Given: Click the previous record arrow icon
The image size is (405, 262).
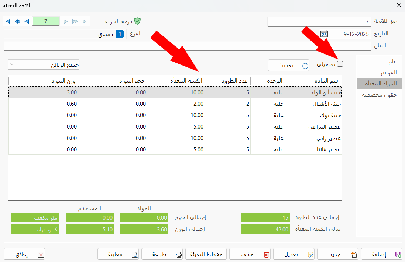Looking at the screenshot, I should (x=26, y=21).
